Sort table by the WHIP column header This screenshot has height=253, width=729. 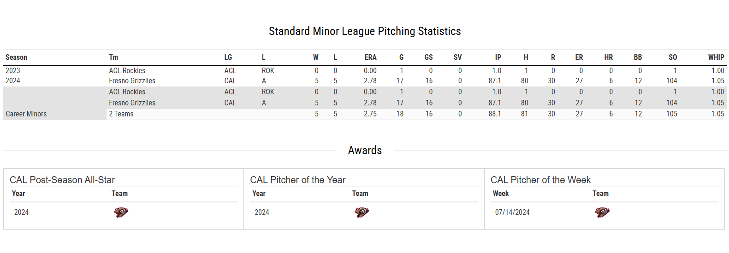coord(716,57)
